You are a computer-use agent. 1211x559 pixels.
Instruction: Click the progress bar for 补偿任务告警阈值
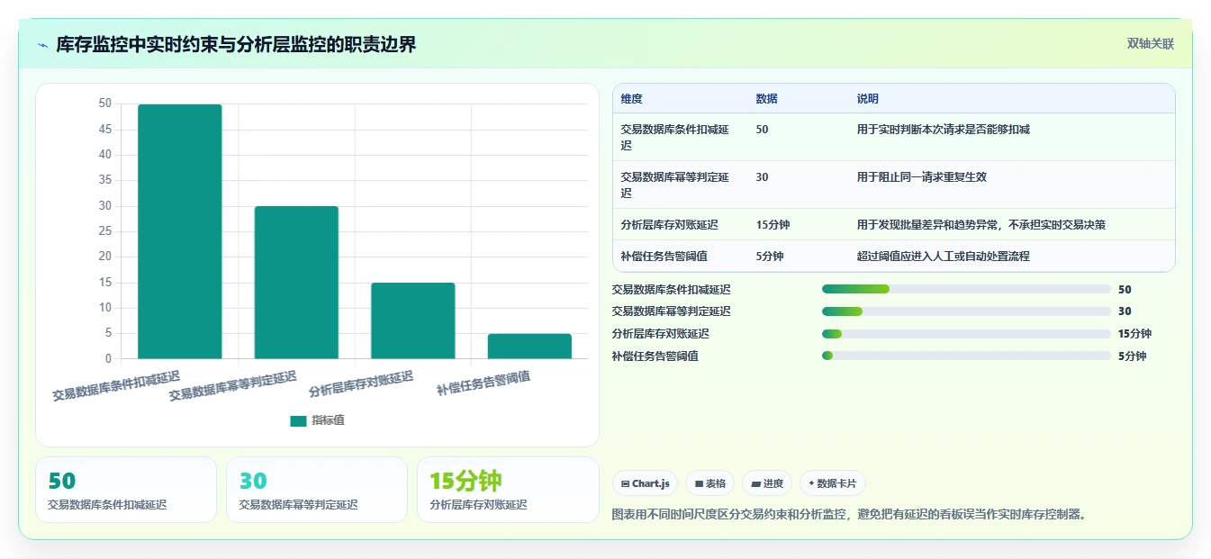(966, 356)
